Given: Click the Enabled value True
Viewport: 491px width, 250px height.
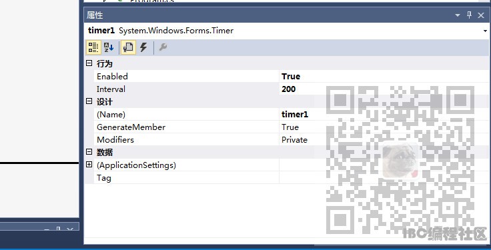Looking at the screenshot, I should point(291,77).
